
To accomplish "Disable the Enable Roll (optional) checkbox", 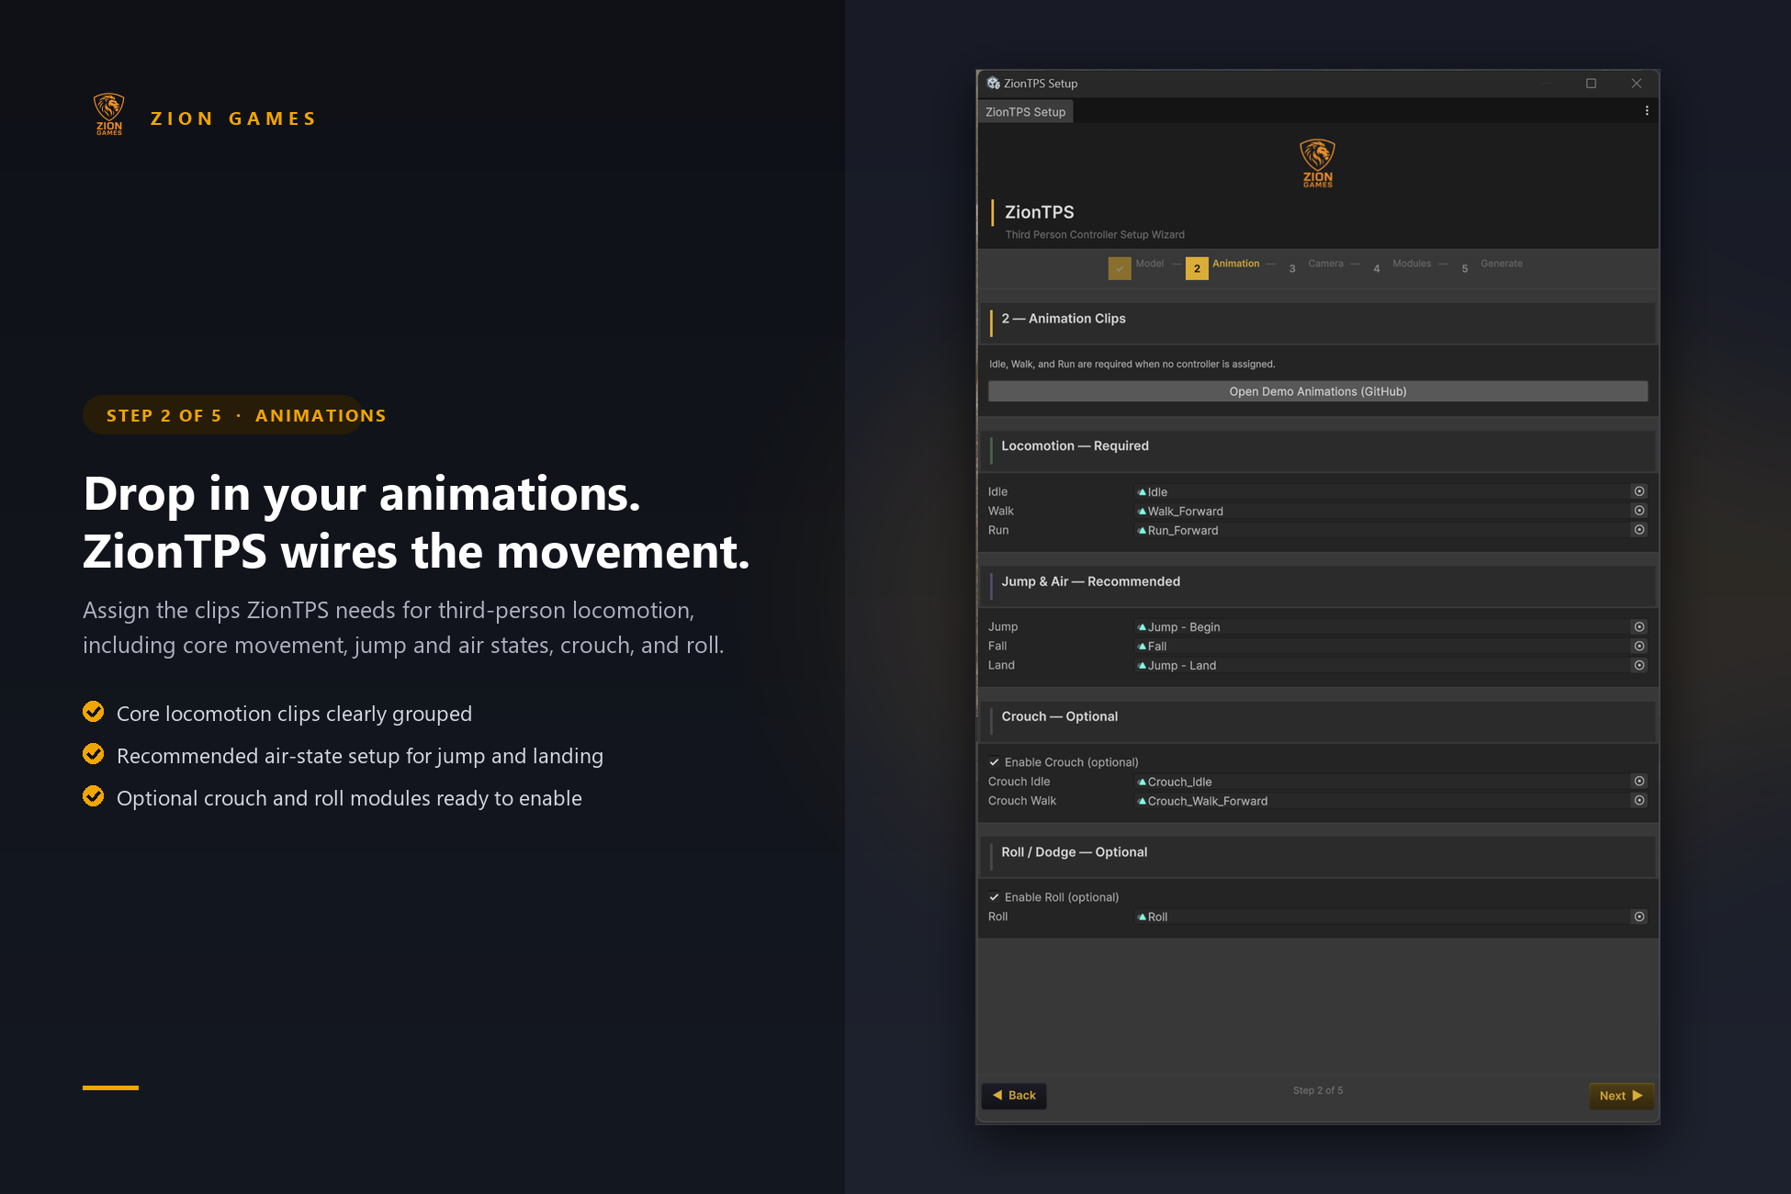I will point(994,897).
